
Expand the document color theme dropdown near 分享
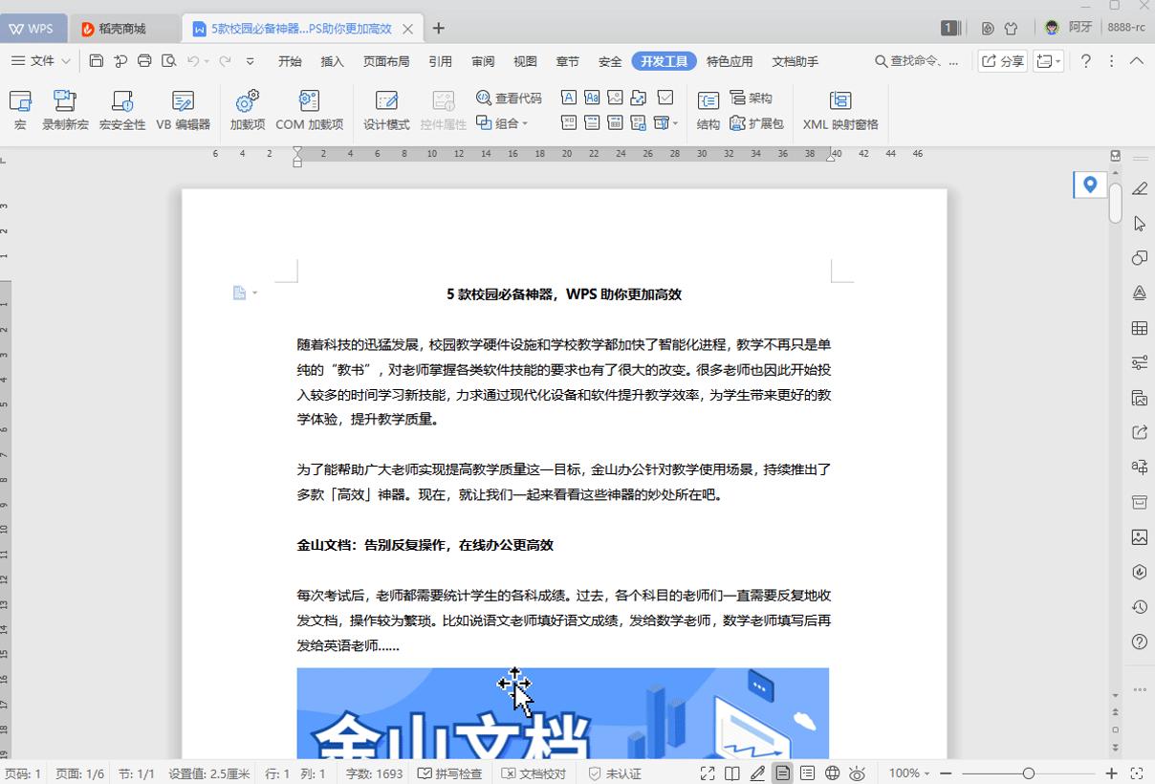(1057, 59)
